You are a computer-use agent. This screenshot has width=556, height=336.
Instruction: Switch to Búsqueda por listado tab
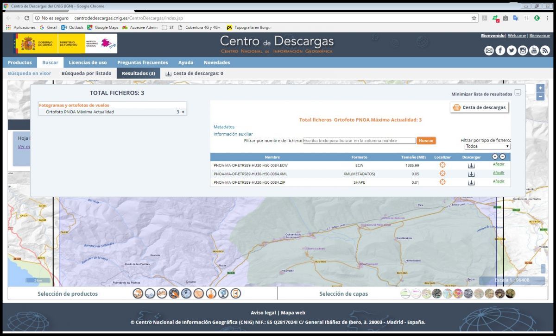86,73
